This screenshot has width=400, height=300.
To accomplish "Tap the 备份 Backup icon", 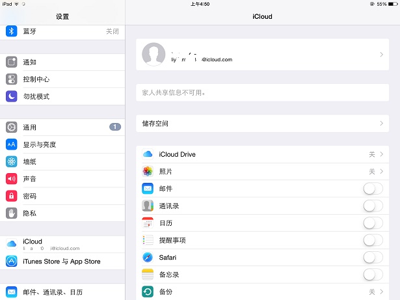I will pyautogui.click(x=148, y=292).
